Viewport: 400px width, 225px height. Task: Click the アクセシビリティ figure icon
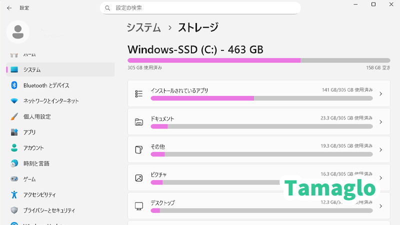point(14,194)
